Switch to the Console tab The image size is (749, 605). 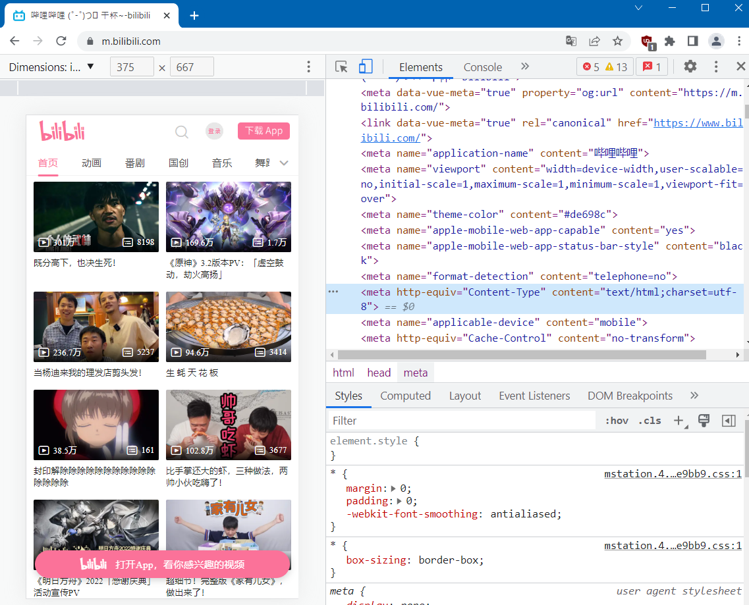coord(482,67)
